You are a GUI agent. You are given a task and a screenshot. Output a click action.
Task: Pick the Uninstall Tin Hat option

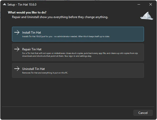(78, 70)
